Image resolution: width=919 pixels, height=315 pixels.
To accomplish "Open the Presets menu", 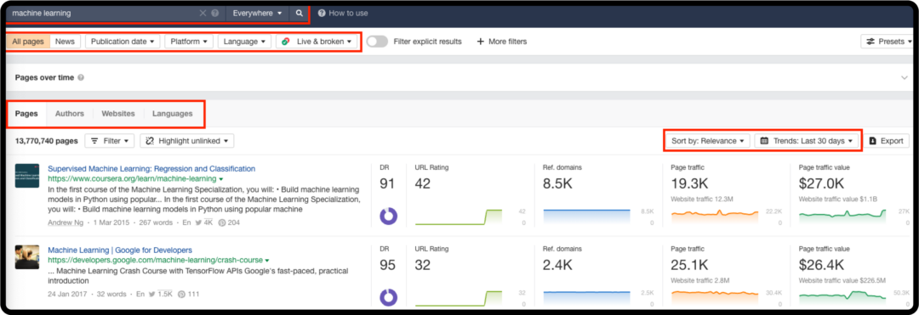I will coord(887,42).
